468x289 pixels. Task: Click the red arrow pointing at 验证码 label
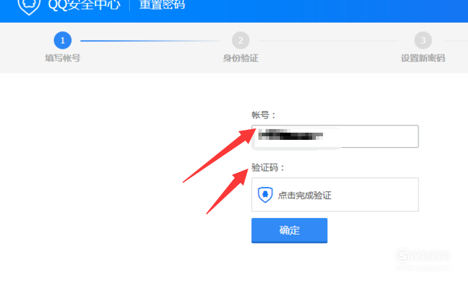pyautogui.click(x=227, y=191)
